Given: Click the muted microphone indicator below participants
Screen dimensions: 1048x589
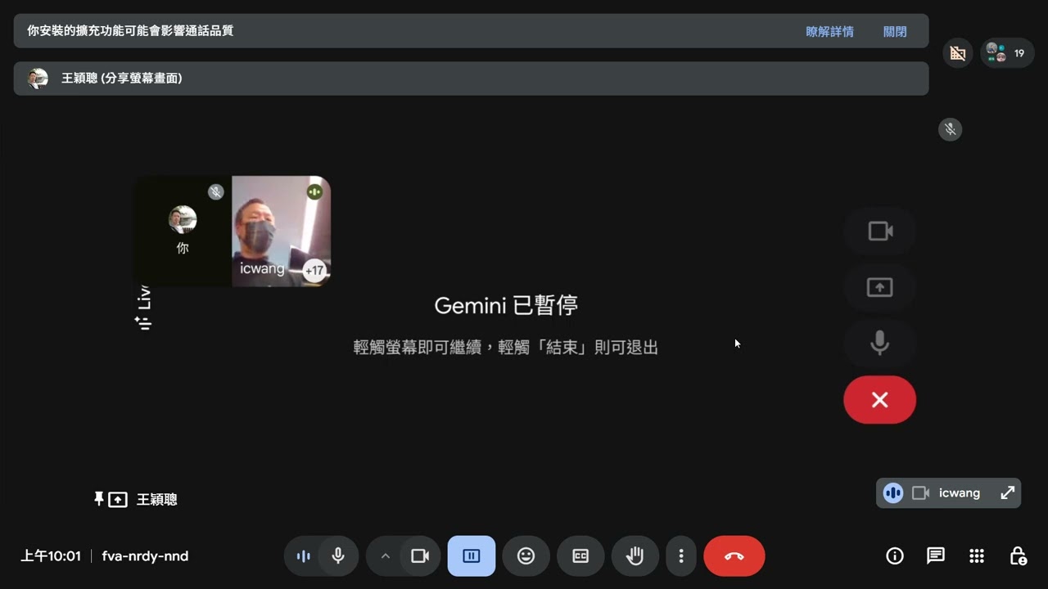Looking at the screenshot, I should (x=950, y=129).
